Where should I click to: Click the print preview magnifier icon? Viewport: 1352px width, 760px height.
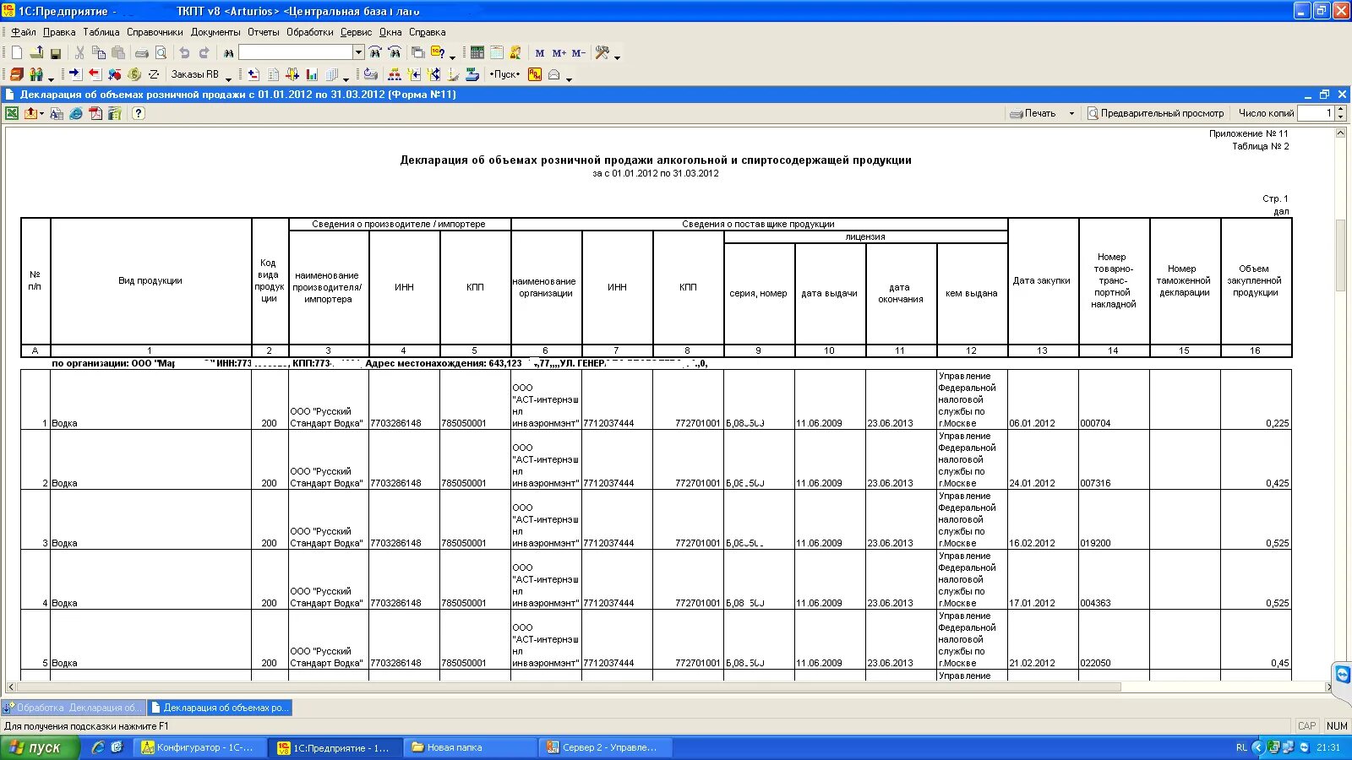161,53
